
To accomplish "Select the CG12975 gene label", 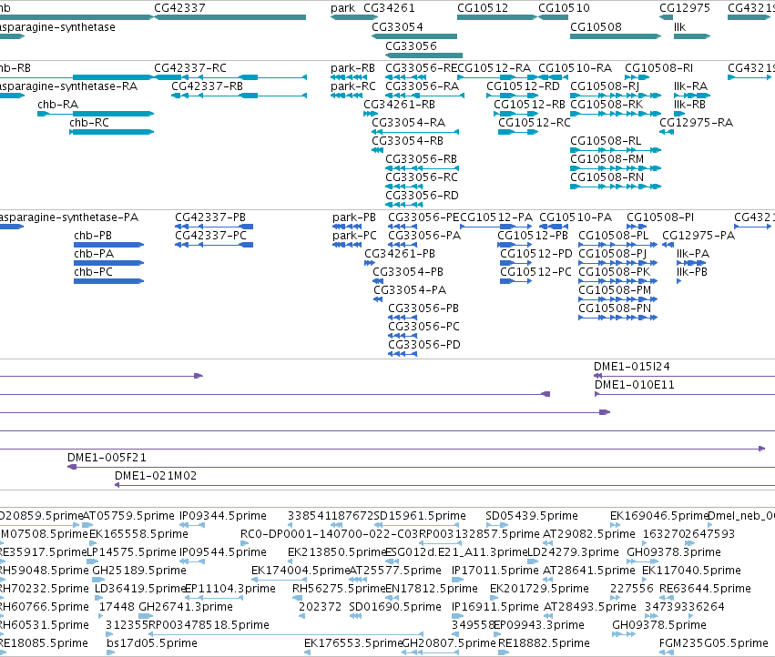I will point(685,8).
